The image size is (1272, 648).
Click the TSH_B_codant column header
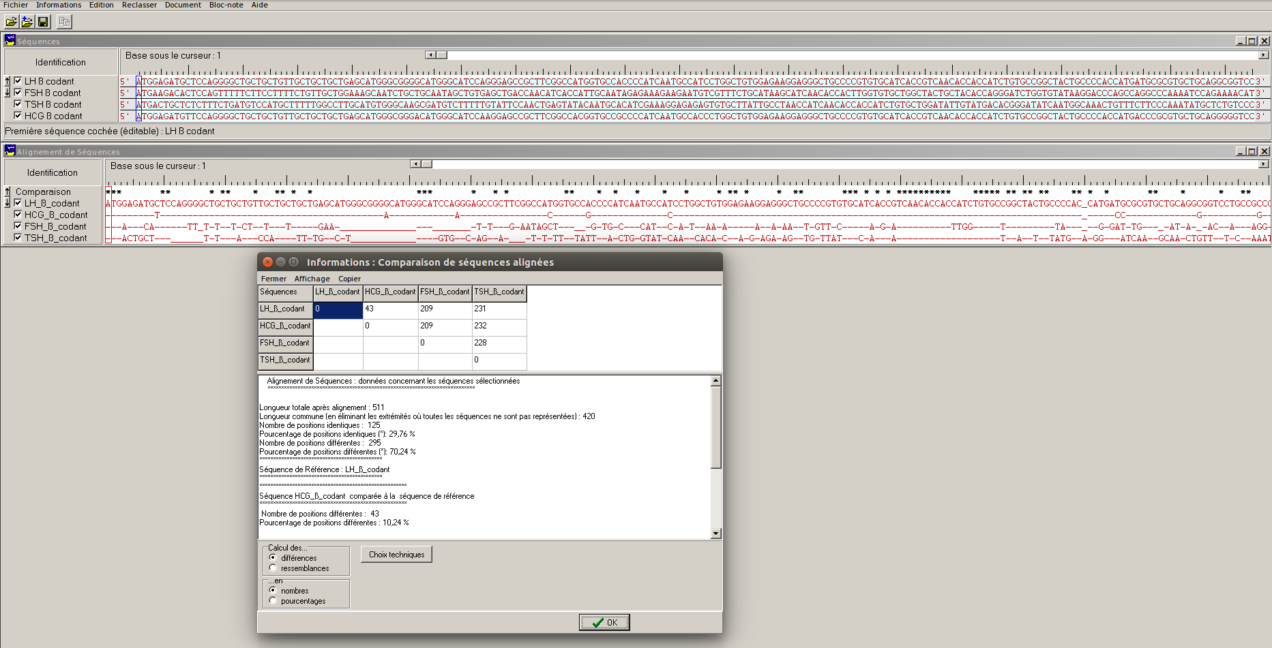(499, 293)
